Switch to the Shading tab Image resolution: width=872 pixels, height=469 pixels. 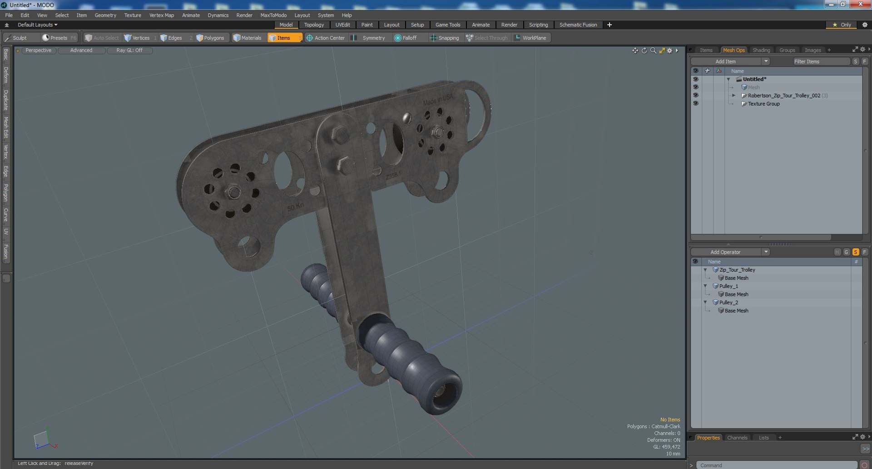[761, 50]
